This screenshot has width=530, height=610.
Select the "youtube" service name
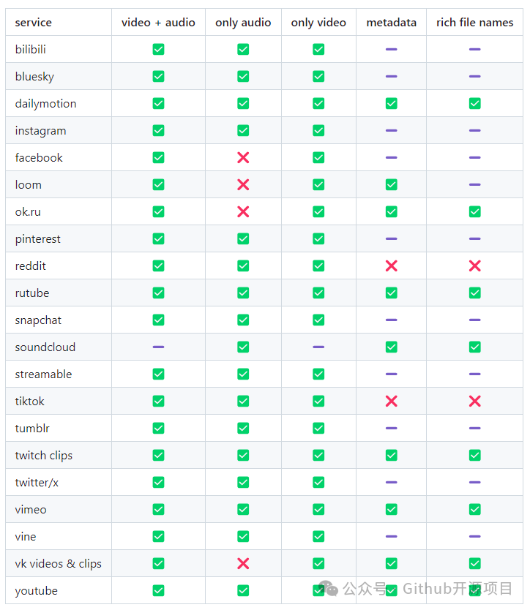pyautogui.click(x=36, y=591)
